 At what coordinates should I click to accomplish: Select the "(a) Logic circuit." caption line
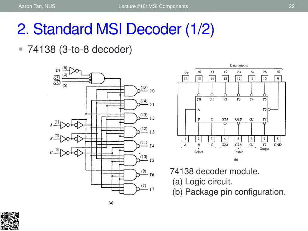click(x=202, y=181)
